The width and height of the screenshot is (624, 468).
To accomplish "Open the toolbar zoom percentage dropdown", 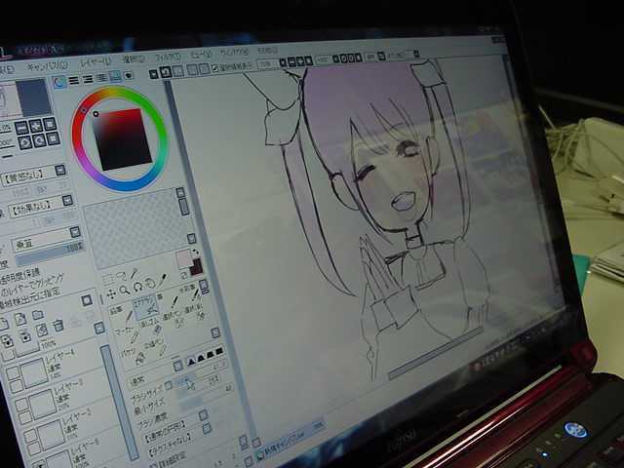I will point(282,62).
